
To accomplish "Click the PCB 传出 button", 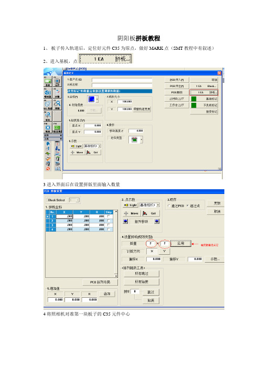I will pos(177,86).
